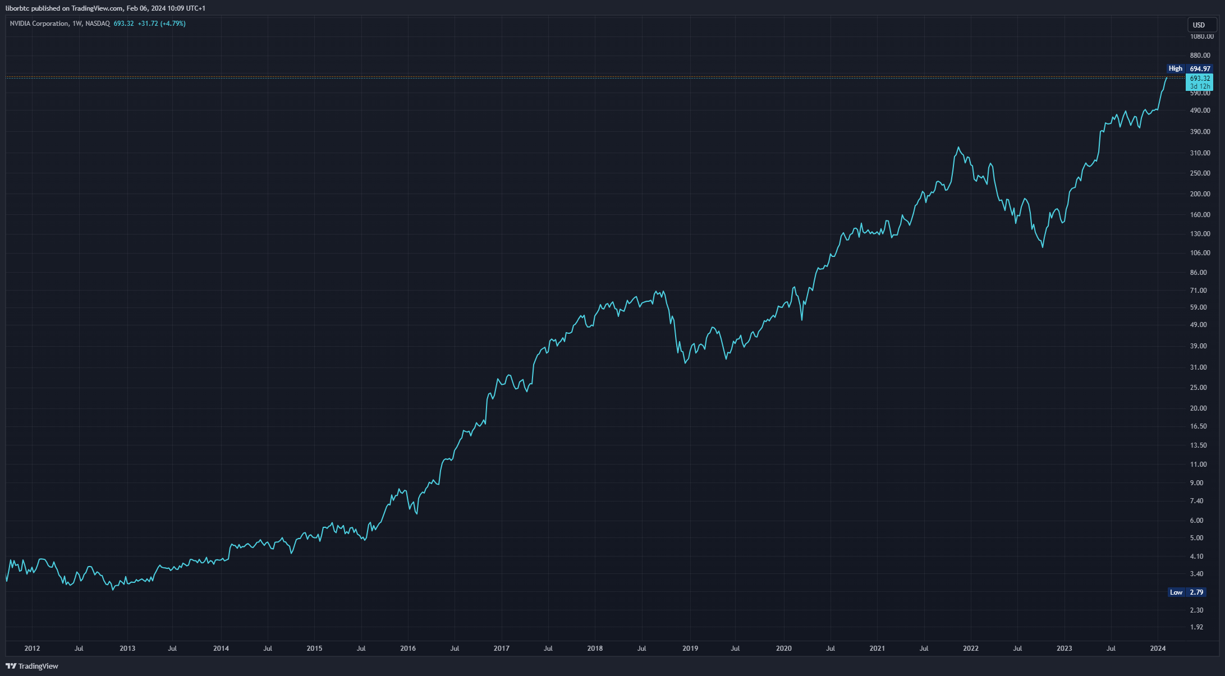The width and height of the screenshot is (1225, 676).
Task: Click the 9.00 price axis label
Action: coord(1196,483)
